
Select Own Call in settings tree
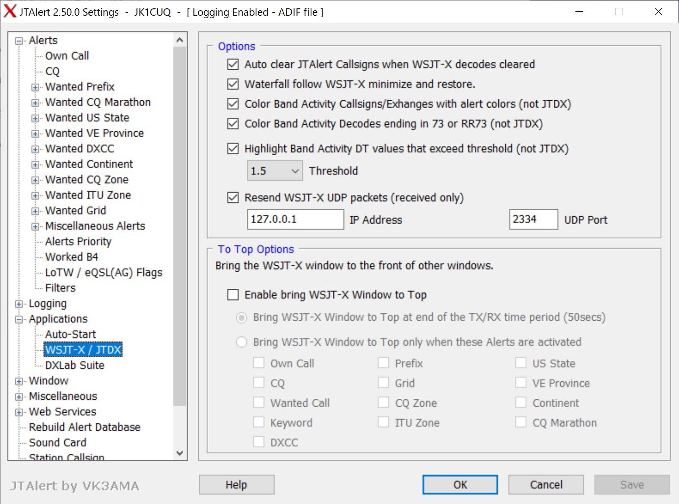pos(67,56)
